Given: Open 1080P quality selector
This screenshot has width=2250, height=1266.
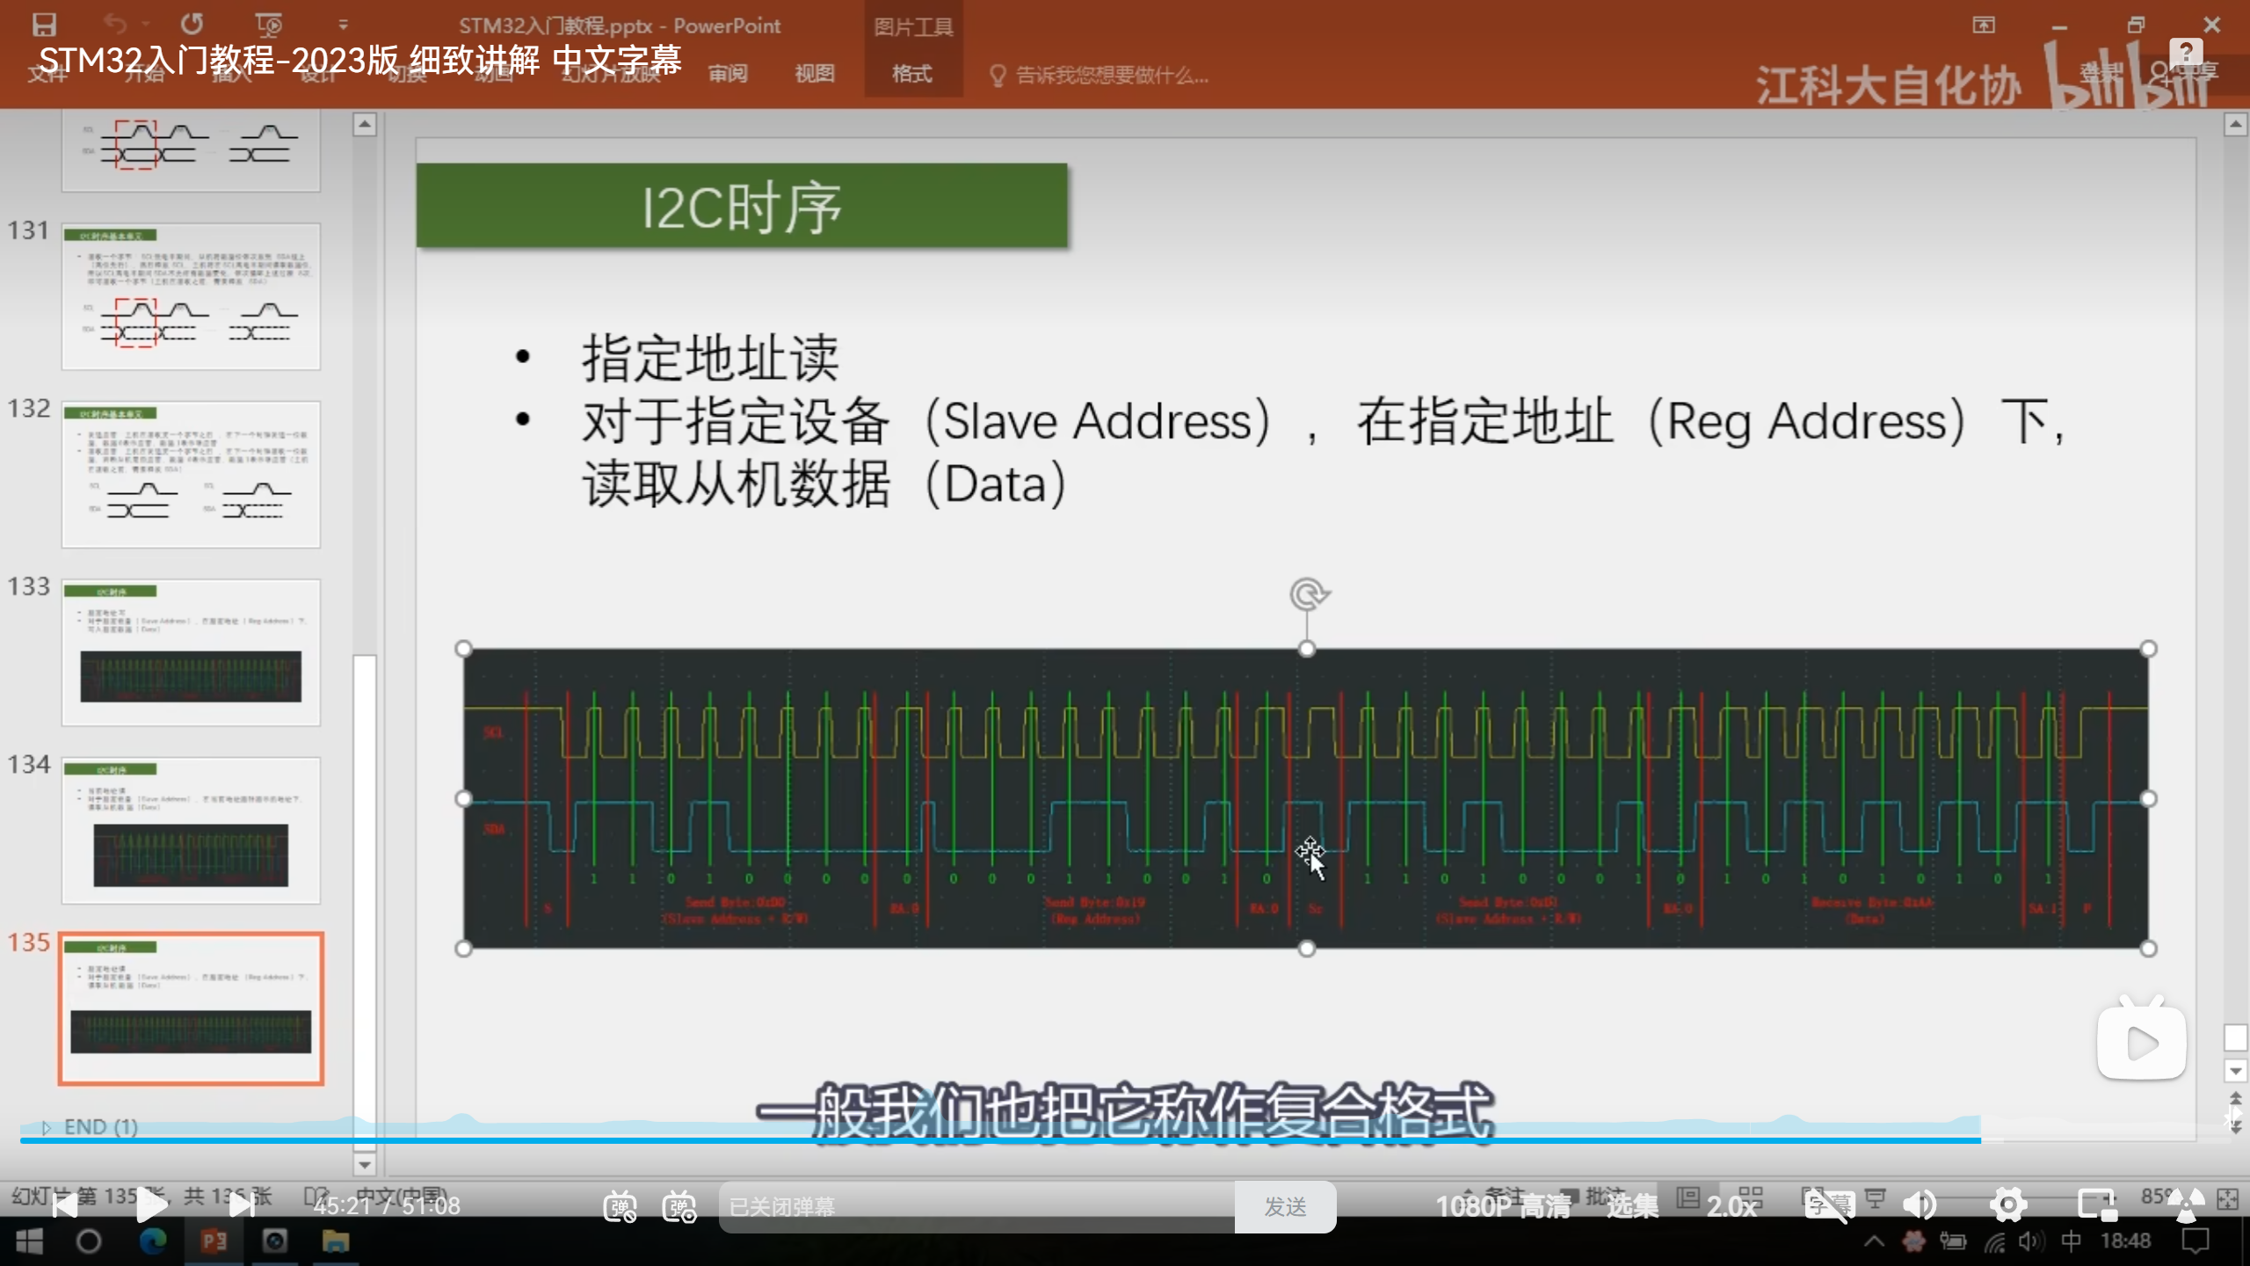Looking at the screenshot, I should (1503, 1206).
